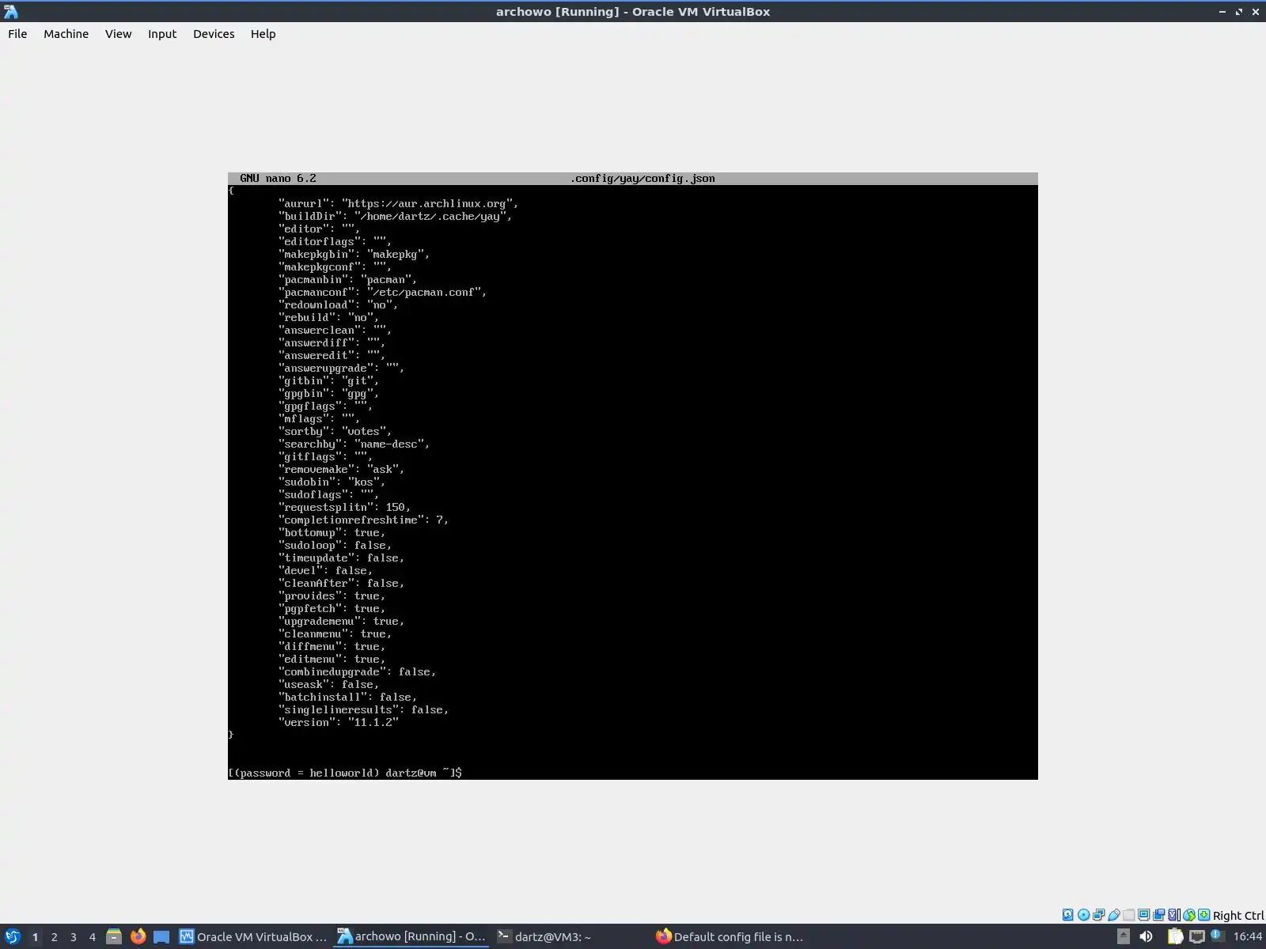Click the show desktop taskbar icon
This screenshot has height=949, width=1266.
(161, 937)
